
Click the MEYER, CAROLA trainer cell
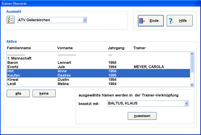pos(149,67)
